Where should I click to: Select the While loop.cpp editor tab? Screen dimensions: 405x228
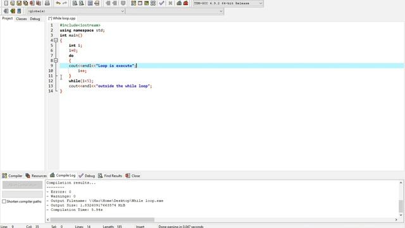tap(62, 18)
